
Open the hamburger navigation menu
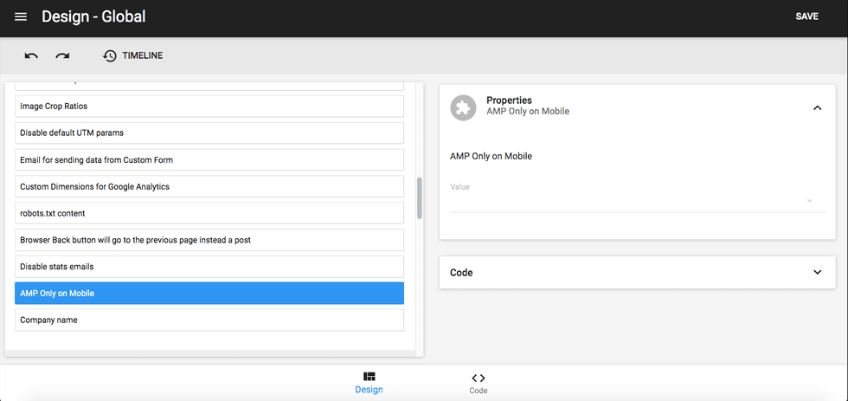pyautogui.click(x=21, y=17)
